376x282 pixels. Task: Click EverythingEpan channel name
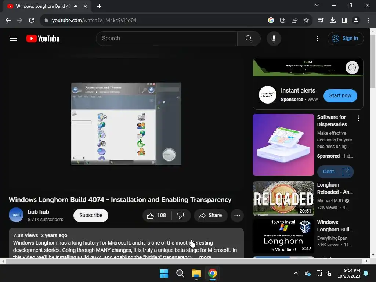[x=332, y=238]
